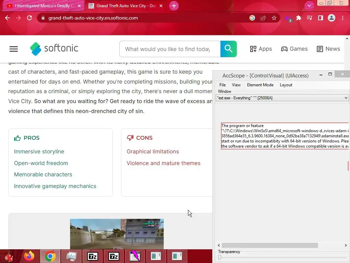Open the extension with badge 2

click(x=288, y=18)
